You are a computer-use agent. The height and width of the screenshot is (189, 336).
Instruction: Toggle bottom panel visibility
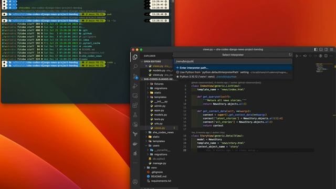tap(321, 49)
